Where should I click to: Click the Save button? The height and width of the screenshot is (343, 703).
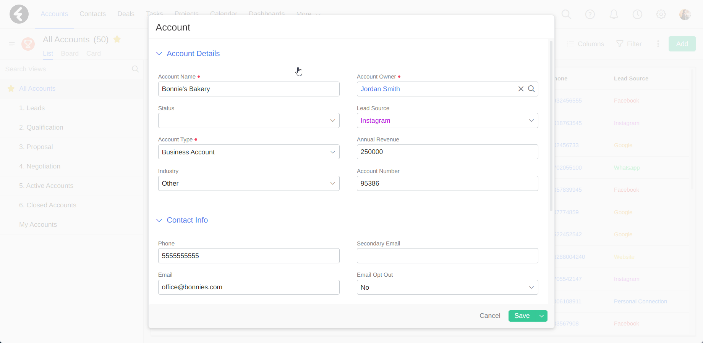pyautogui.click(x=522, y=316)
